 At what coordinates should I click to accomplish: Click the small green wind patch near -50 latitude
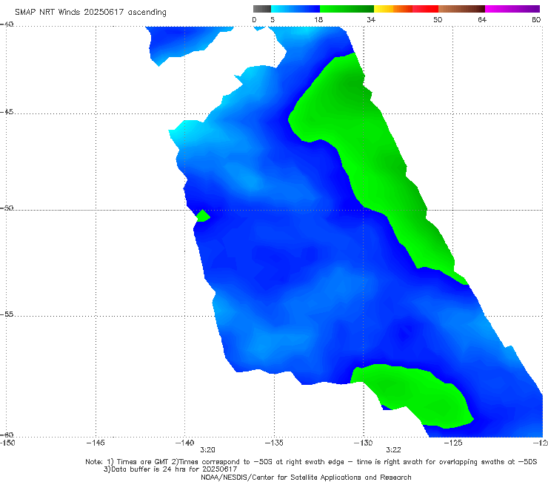(x=203, y=216)
